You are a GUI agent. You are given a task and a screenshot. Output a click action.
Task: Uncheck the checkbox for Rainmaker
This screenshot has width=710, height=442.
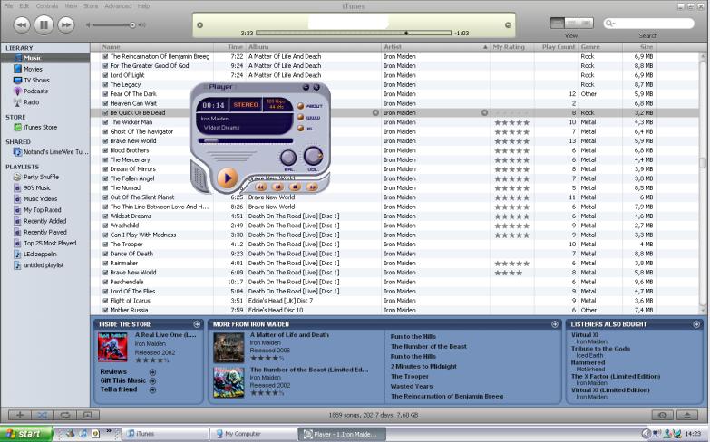pyautogui.click(x=105, y=264)
